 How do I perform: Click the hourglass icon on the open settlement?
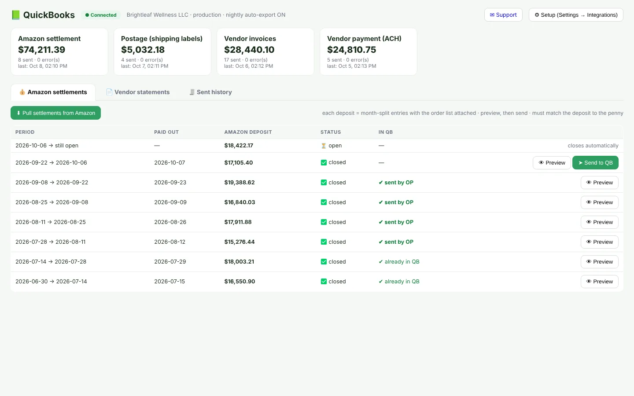324,146
